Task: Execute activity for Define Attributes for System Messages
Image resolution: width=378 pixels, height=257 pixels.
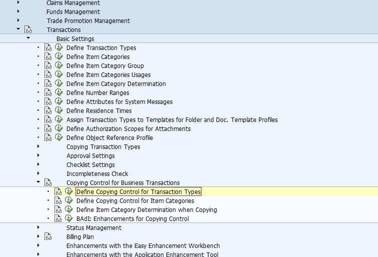Action: tap(59, 101)
